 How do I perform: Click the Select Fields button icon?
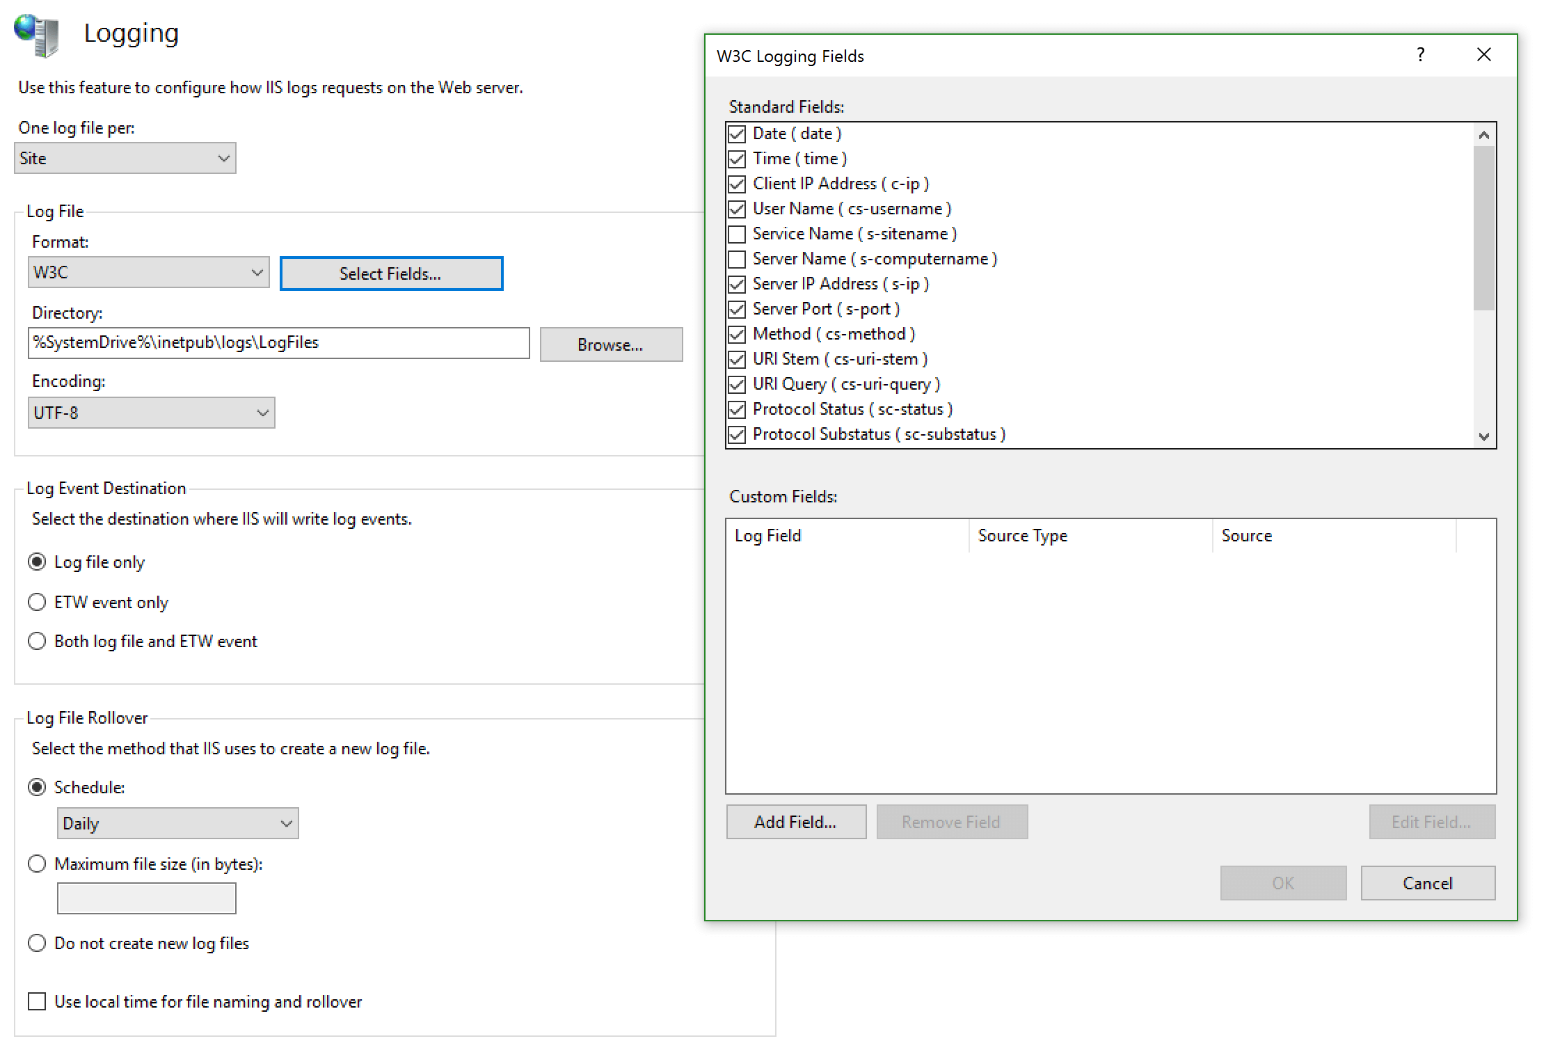[388, 273]
